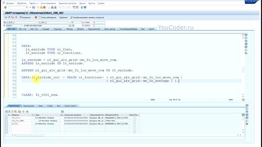Click the SY-SUBRC field
The width and height of the screenshot is (262, 147).
[87, 22]
